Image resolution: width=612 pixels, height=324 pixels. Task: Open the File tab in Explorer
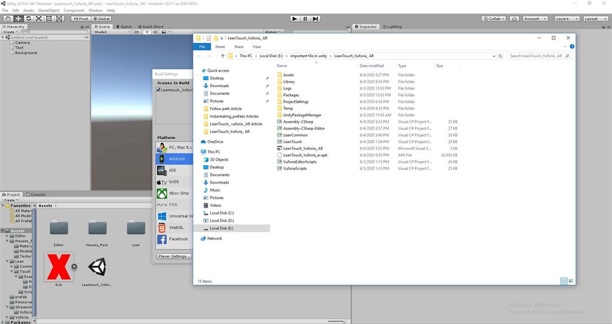202,47
